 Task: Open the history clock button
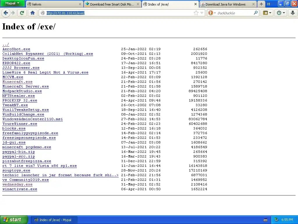pyautogui.click(x=281, y=13)
